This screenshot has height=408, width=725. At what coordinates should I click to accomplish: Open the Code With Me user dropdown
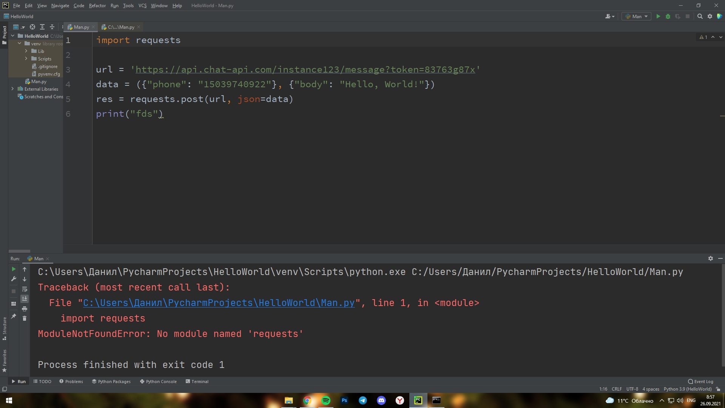[610, 16]
